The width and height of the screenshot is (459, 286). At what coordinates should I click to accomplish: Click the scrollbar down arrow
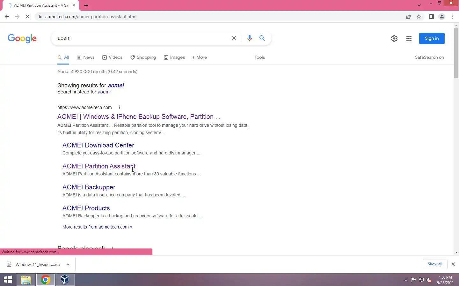[456, 252]
